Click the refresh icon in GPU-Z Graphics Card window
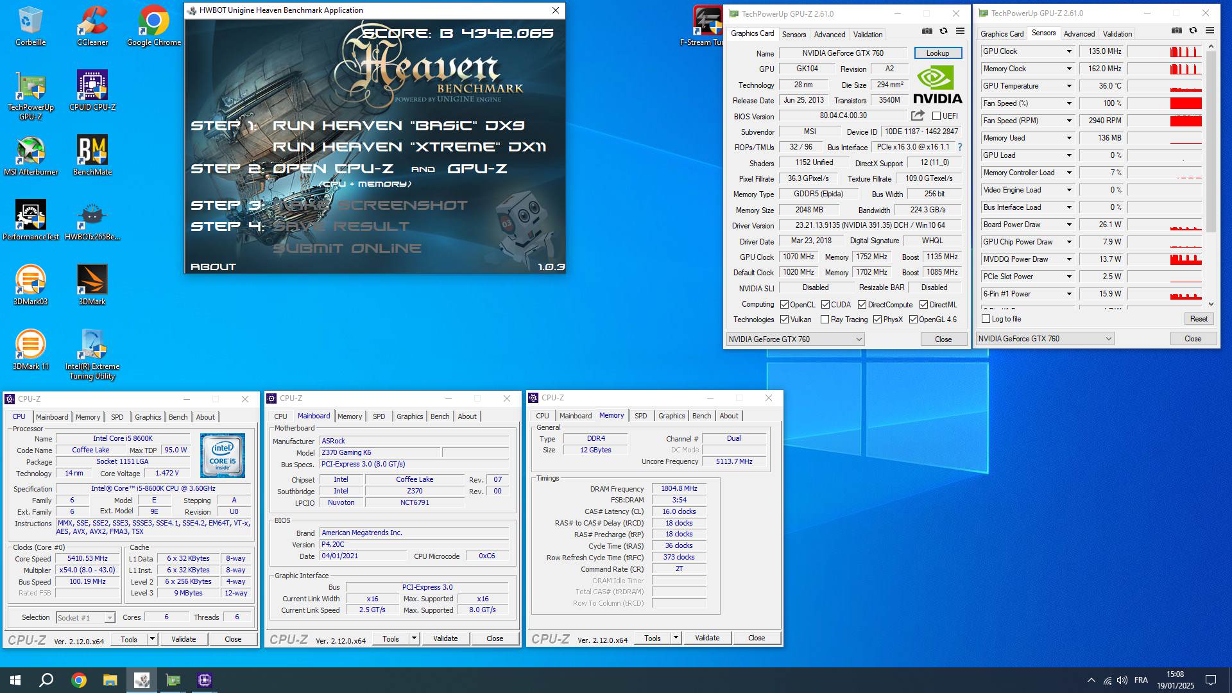Image resolution: width=1232 pixels, height=693 pixels. tap(943, 31)
